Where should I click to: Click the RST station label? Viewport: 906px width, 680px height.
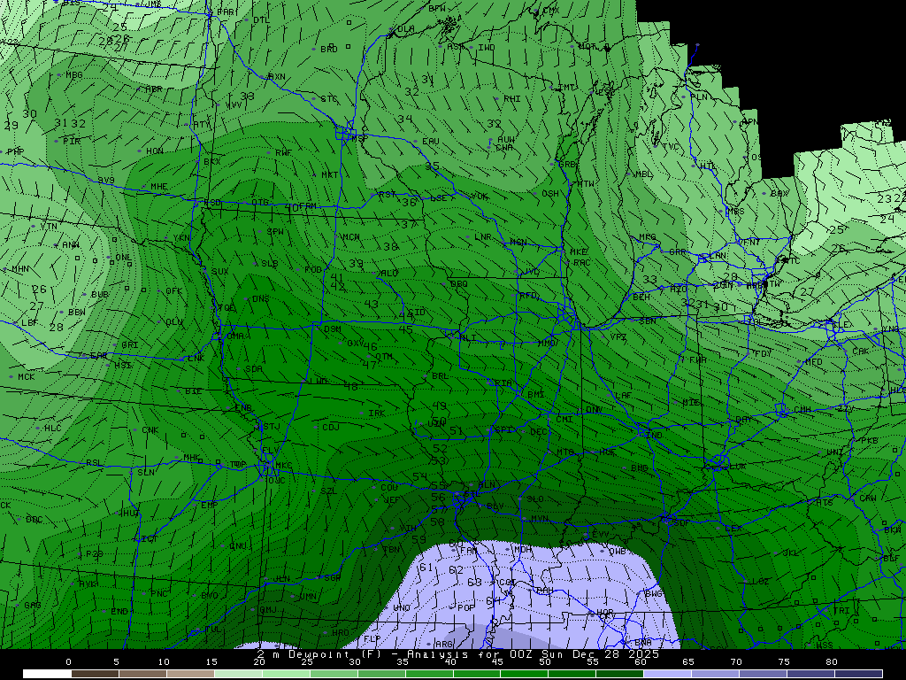tap(388, 195)
